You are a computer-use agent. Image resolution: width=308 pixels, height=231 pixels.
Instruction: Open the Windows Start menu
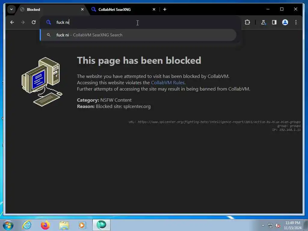[8, 225]
